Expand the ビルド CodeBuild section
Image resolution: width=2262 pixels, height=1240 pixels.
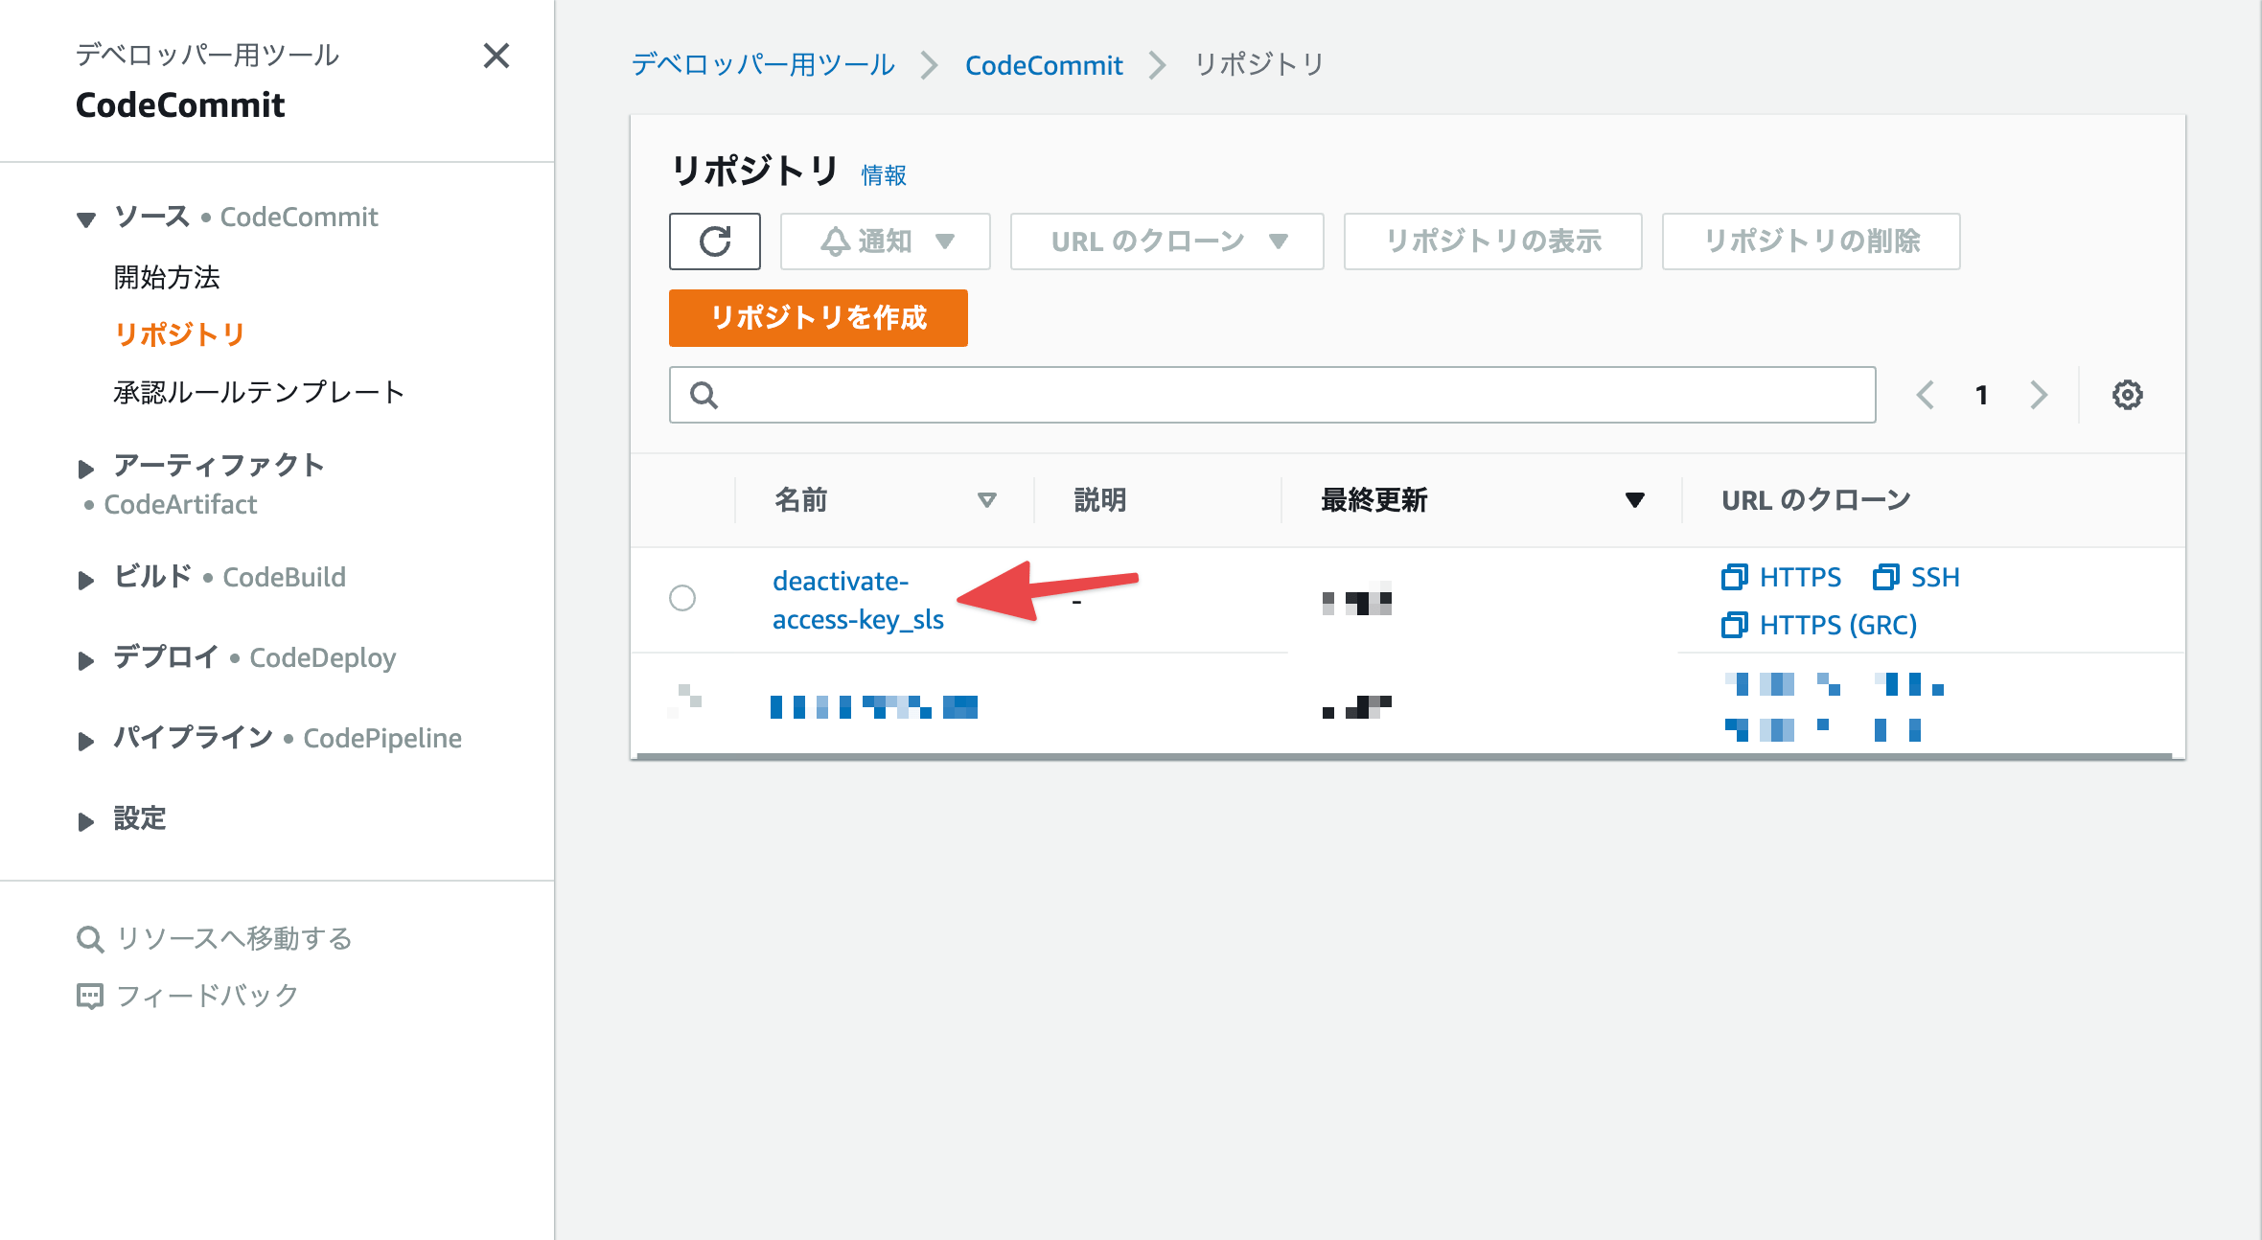pos(86,577)
